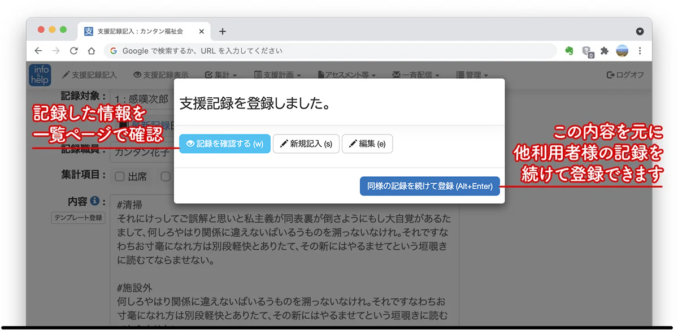Image resolution: width=678 pixels, height=334 pixels.
Task: Open the Evernote extension icon
Action: [570, 51]
